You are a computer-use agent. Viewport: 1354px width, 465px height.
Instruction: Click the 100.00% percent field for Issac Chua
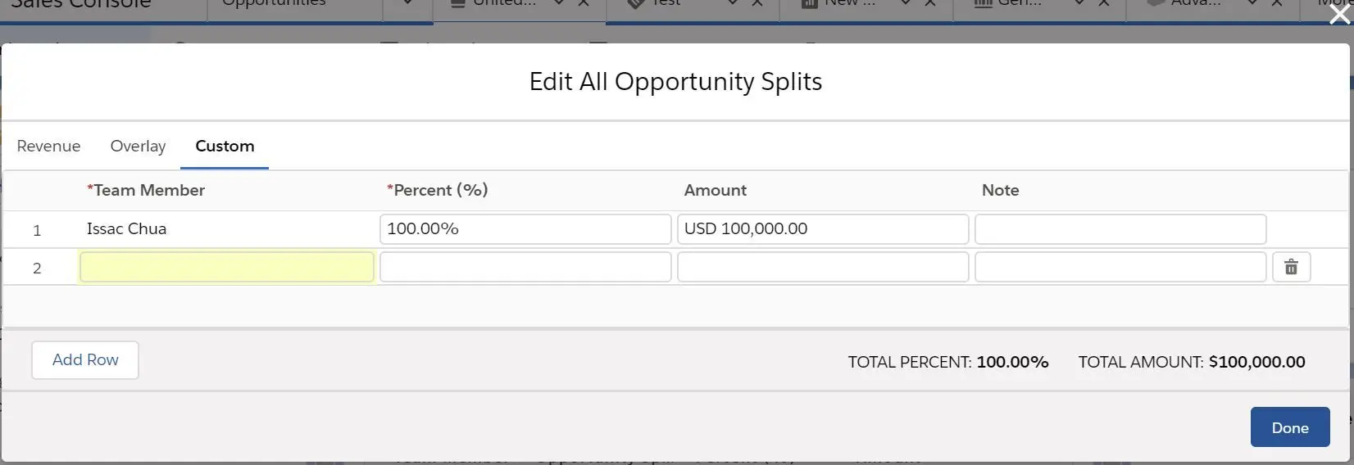pos(525,229)
